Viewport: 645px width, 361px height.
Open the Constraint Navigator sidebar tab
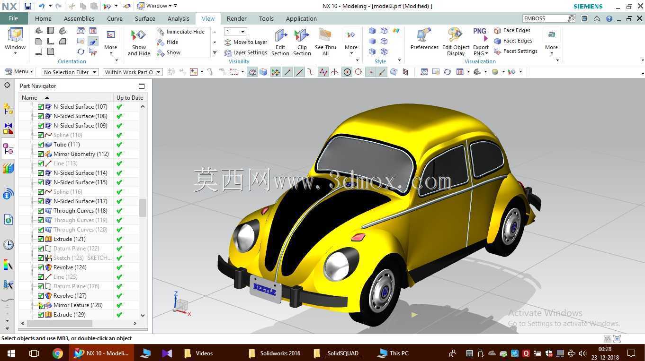click(8, 129)
